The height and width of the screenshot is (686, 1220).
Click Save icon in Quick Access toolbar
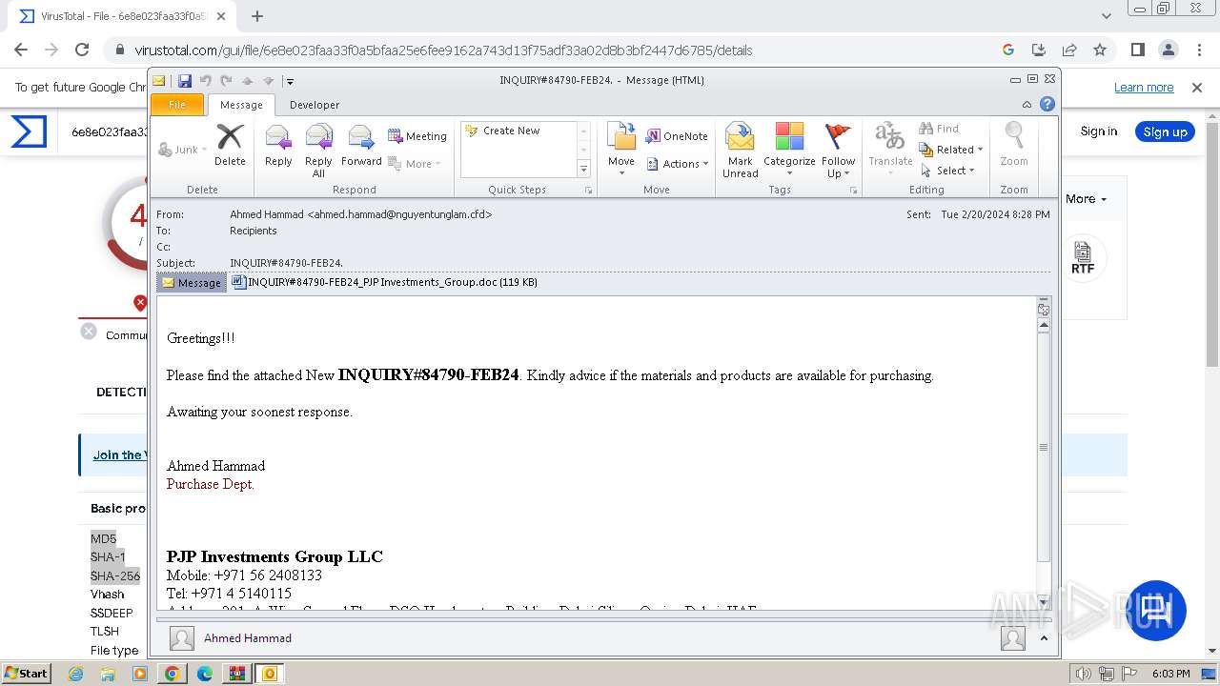[185, 81]
